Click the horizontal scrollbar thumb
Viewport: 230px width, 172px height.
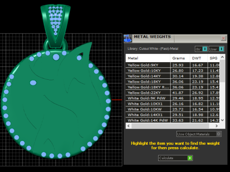[x=170, y=126]
